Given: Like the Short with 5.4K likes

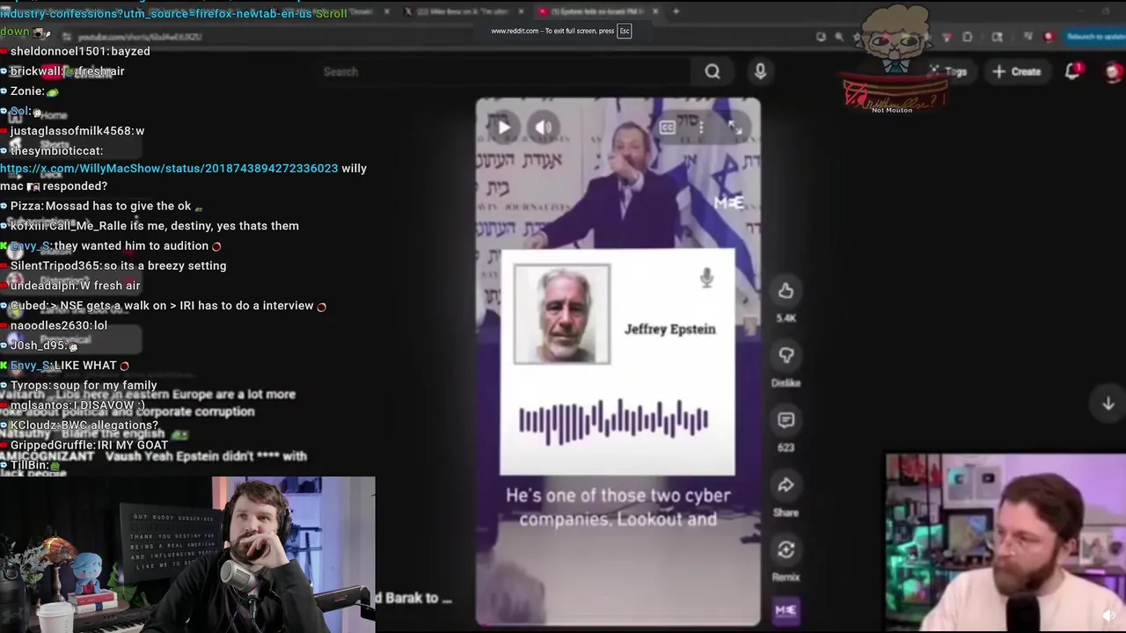Looking at the screenshot, I should tap(786, 291).
